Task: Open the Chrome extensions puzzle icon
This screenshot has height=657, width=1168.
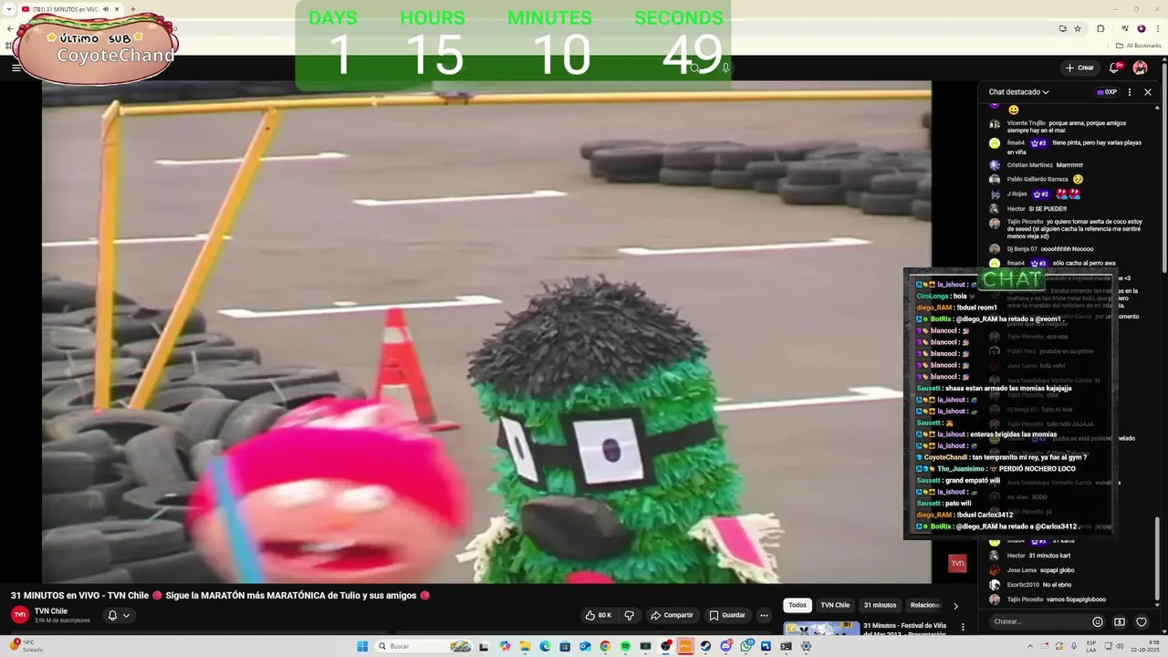Action: tap(1100, 28)
